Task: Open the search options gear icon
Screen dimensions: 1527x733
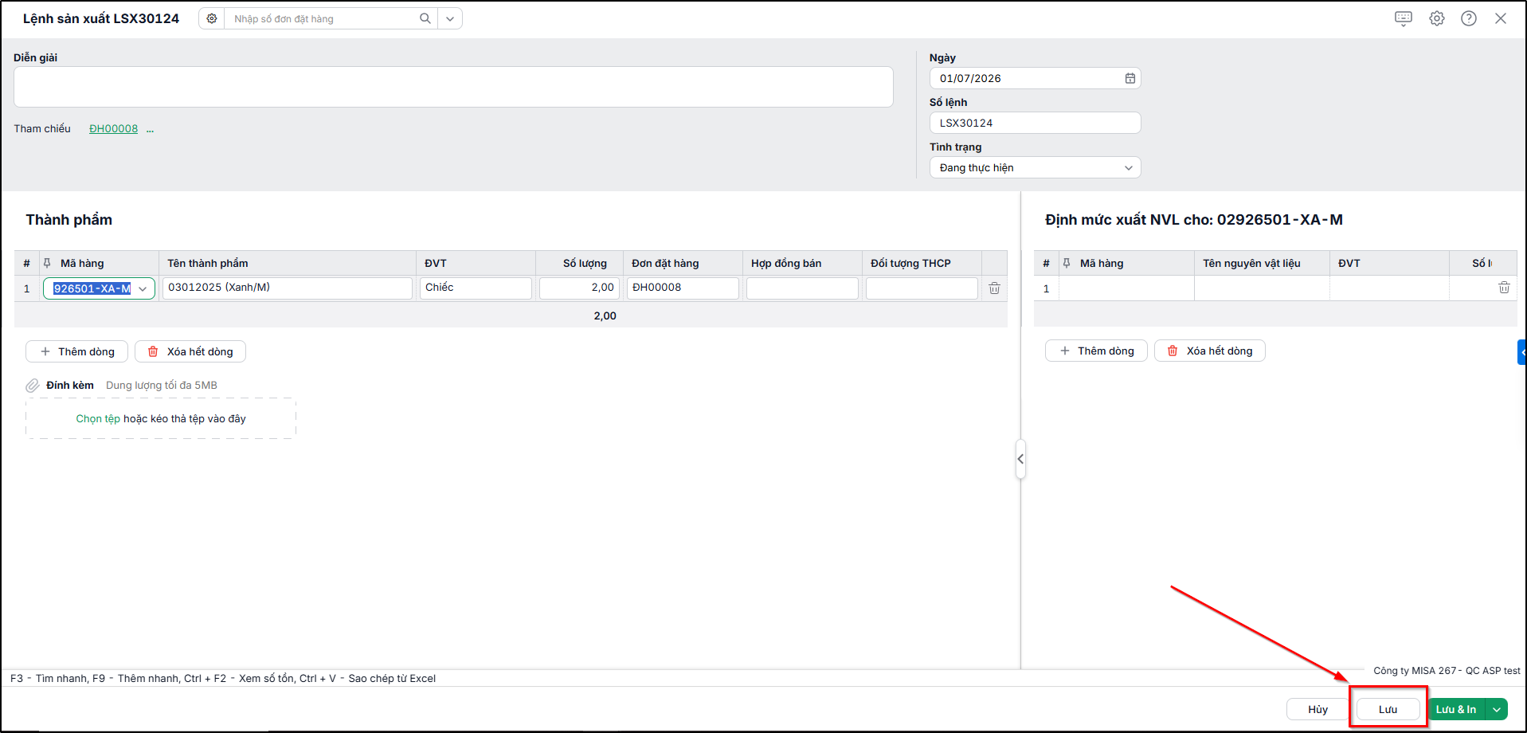Action: [212, 18]
